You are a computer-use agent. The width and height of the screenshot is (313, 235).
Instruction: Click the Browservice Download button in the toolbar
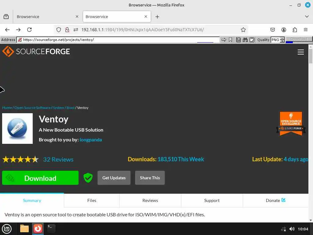299,39
